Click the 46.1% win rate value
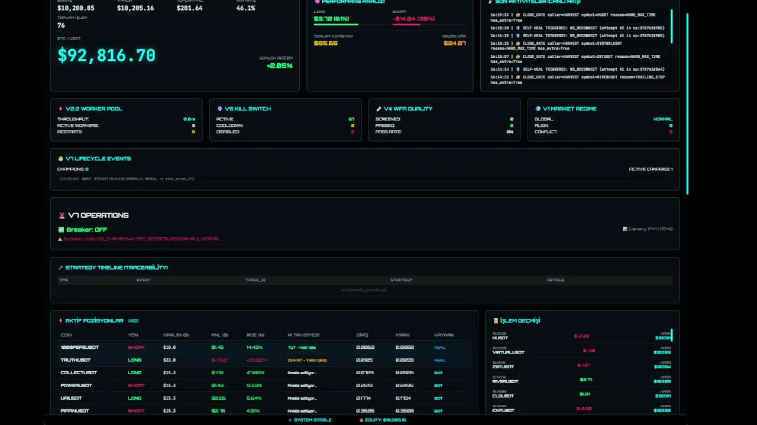 [x=245, y=8]
